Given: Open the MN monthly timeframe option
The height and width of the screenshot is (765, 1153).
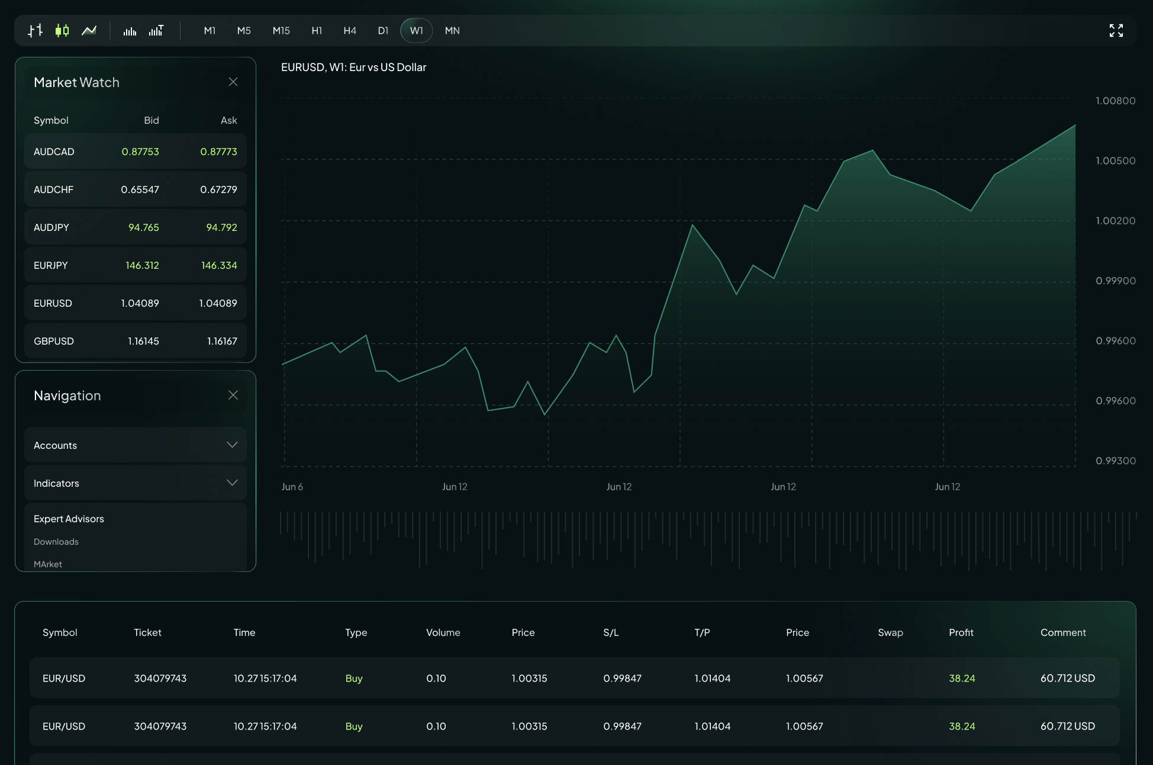Looking at the screenshot, I should pos(452,30).
